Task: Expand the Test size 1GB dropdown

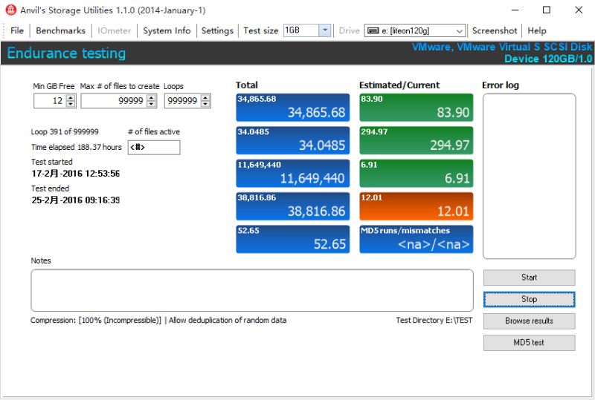Action: pos(325,30)
